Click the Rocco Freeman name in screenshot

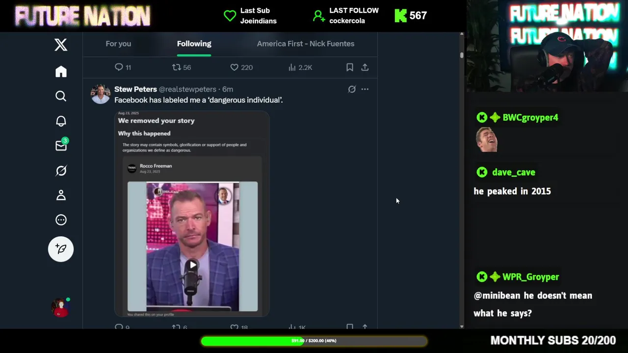click(156, 166)
